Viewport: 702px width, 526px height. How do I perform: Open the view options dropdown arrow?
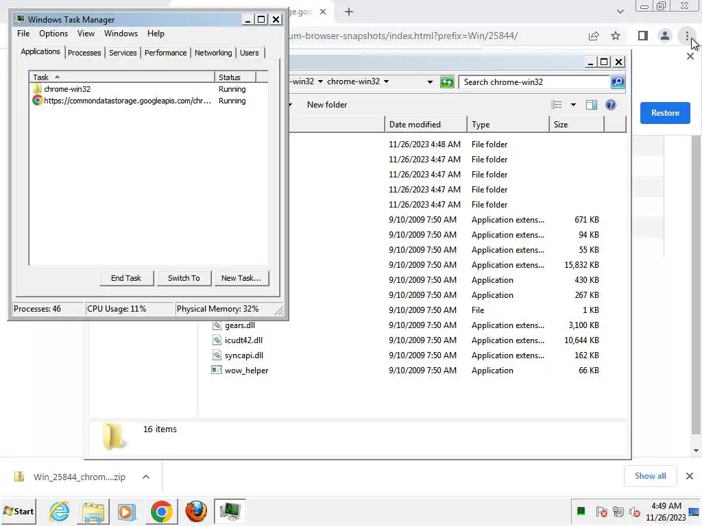click(x=573, y=105)
